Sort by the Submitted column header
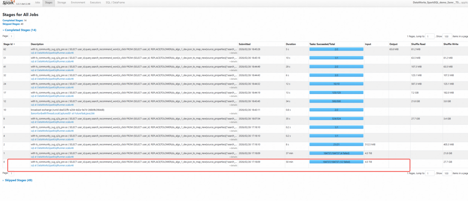 (244, 44)
